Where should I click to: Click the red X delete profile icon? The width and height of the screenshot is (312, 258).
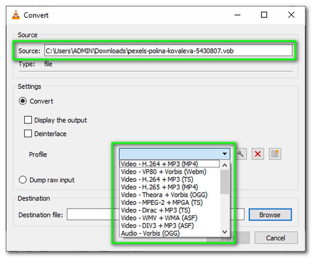[x=257, y=154]
